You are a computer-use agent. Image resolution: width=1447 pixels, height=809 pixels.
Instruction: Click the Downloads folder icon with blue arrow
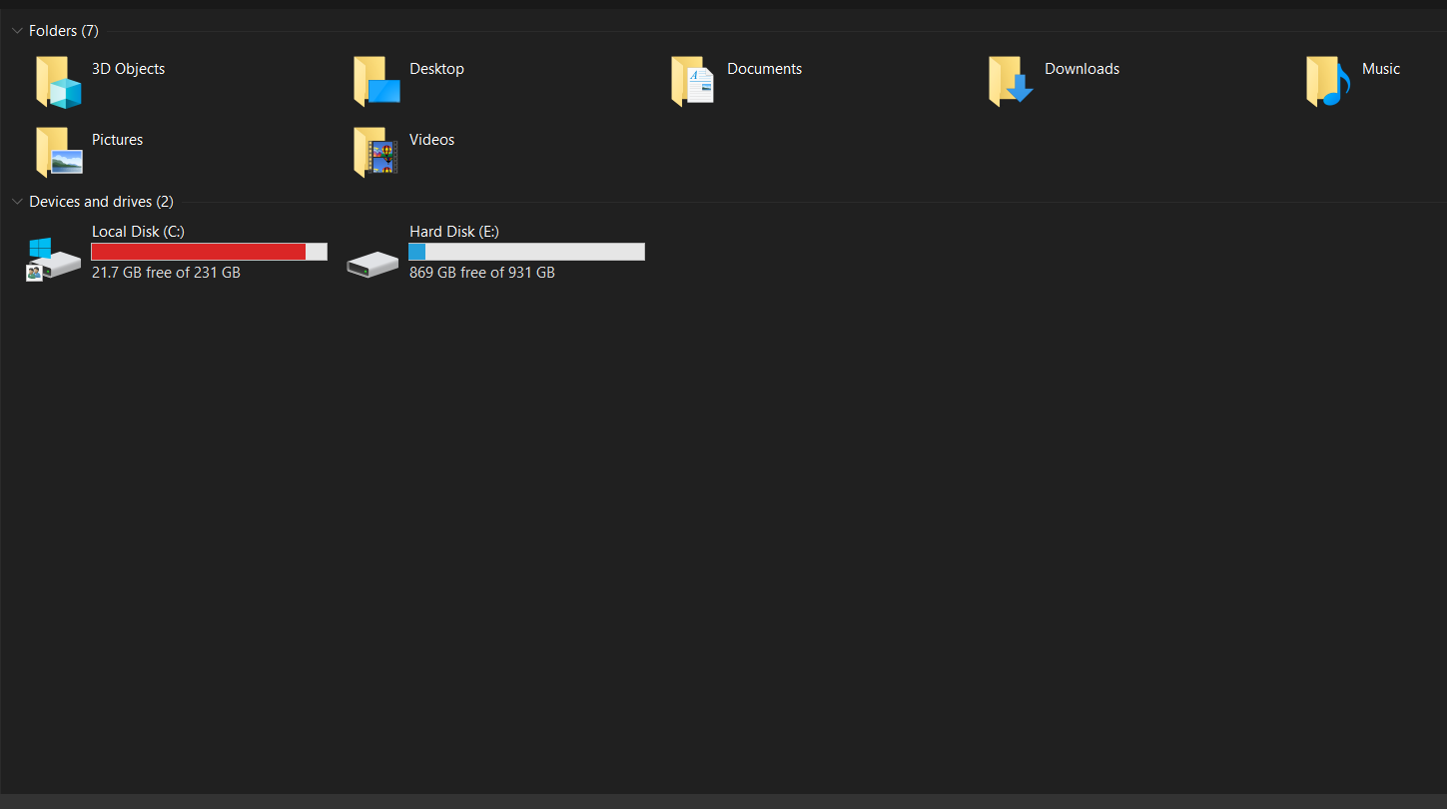[1011, 82]
